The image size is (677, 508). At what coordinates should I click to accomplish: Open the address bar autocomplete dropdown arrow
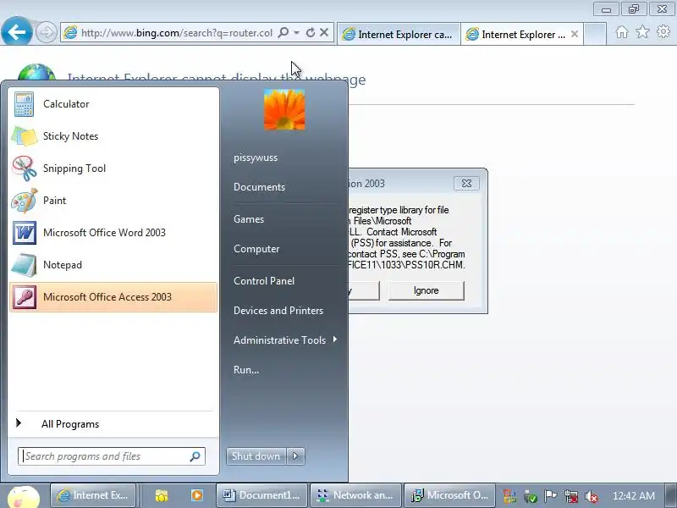pos(297,33)
